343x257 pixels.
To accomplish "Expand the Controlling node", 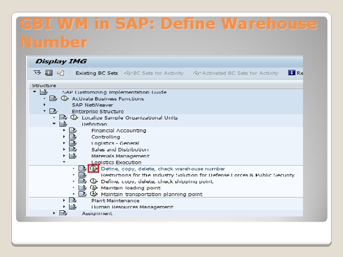I will [x=64, y=137].
